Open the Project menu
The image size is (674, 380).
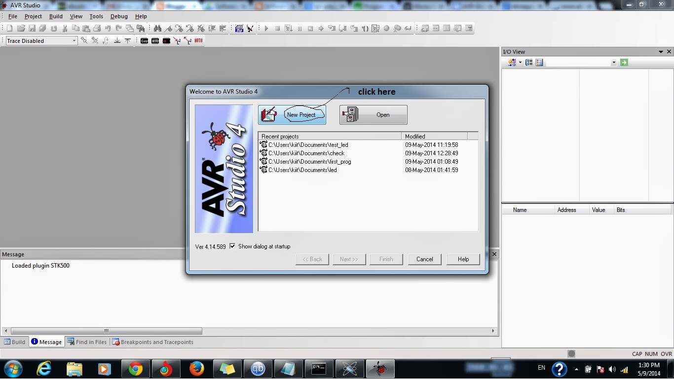pos(33,16)
